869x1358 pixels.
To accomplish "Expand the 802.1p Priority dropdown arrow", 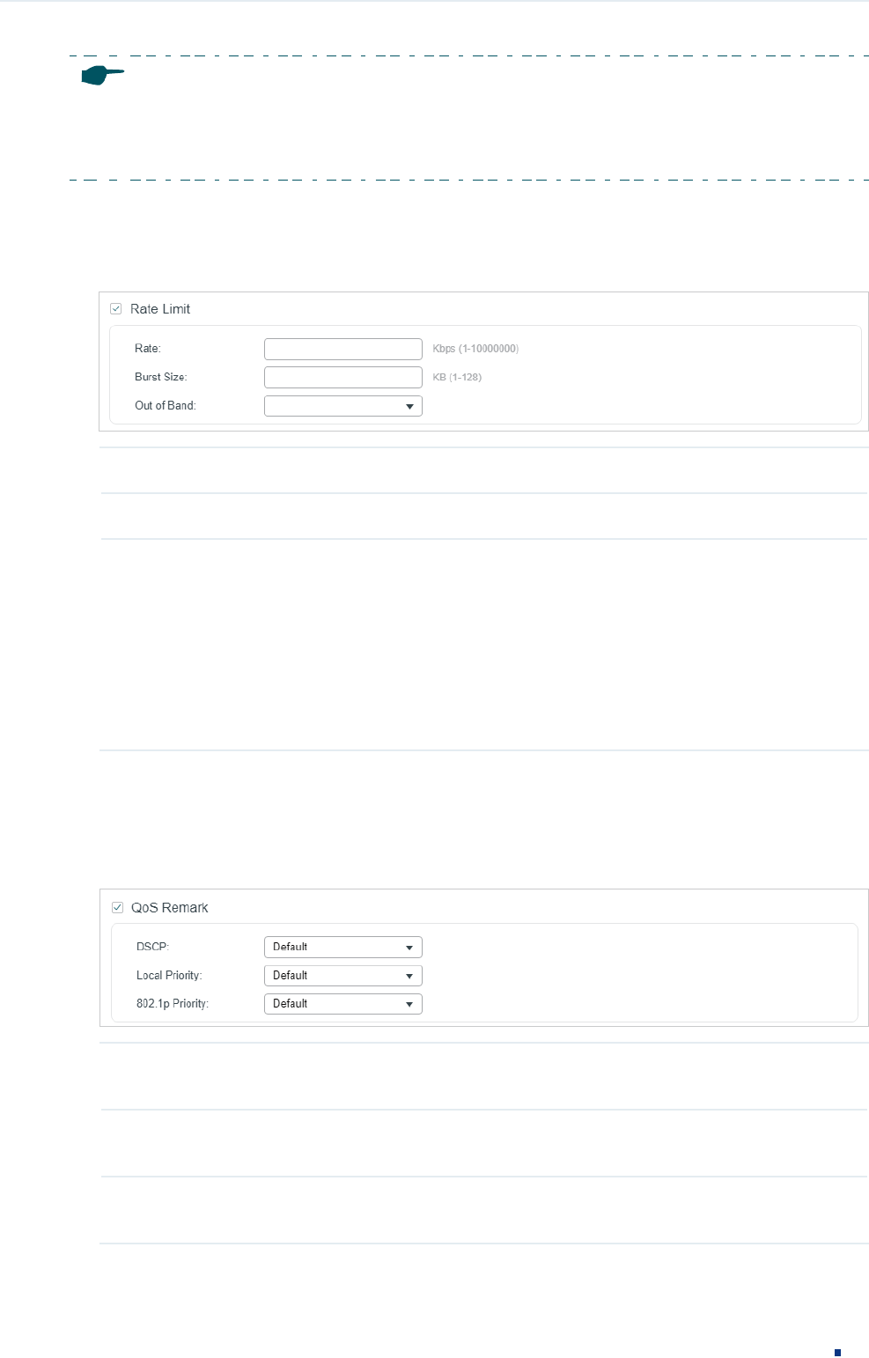I will [x=409, y=1004].
